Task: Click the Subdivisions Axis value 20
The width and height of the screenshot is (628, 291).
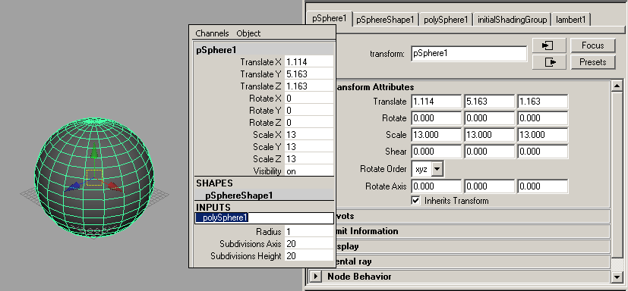Action: (x=309, y=244)
